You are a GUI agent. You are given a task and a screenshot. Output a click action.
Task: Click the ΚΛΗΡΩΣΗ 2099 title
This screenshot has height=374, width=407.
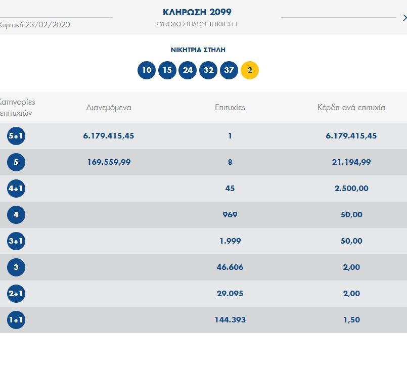[197, 12]
